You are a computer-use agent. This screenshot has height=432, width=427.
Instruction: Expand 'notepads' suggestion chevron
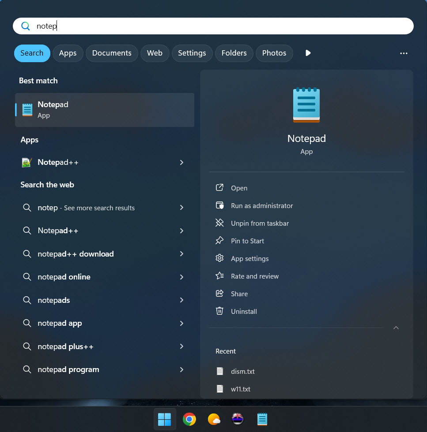coord(181,300)
